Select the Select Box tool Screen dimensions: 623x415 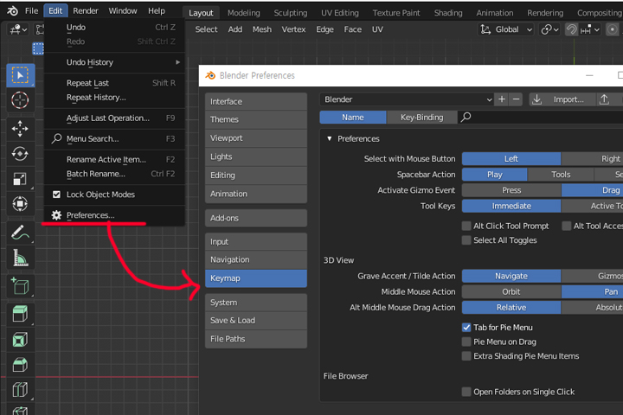point(20,75)
